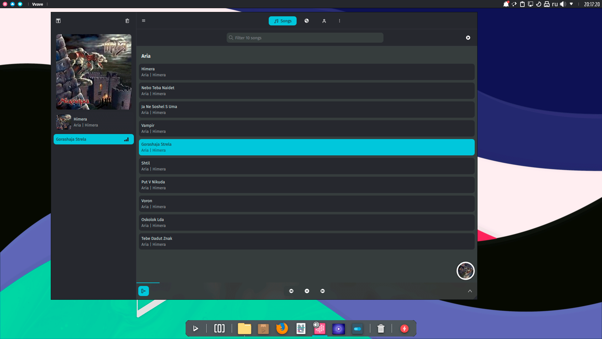Skip to the previous track
The width and height of the screenshot is (602, 339).
pos(291,291)
